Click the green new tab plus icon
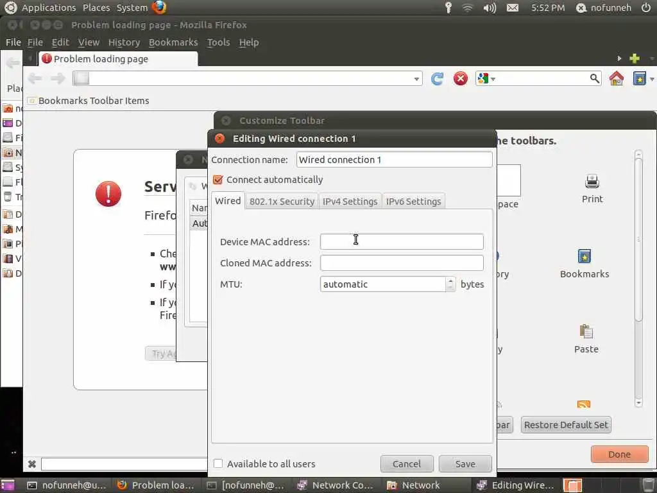Screen dimensions: 657x493 (635, 58)
